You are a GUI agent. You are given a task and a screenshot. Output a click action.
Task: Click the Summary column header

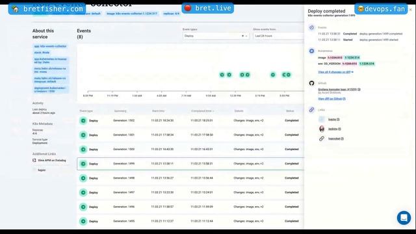pos(120,111)
